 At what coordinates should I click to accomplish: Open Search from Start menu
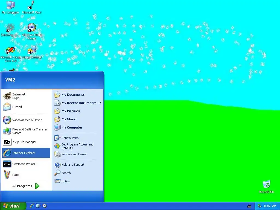[78, 173]
